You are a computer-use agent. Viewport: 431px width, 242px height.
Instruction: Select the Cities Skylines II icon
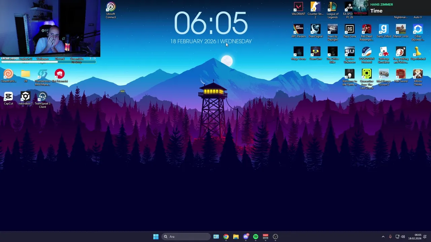point(418,33)
